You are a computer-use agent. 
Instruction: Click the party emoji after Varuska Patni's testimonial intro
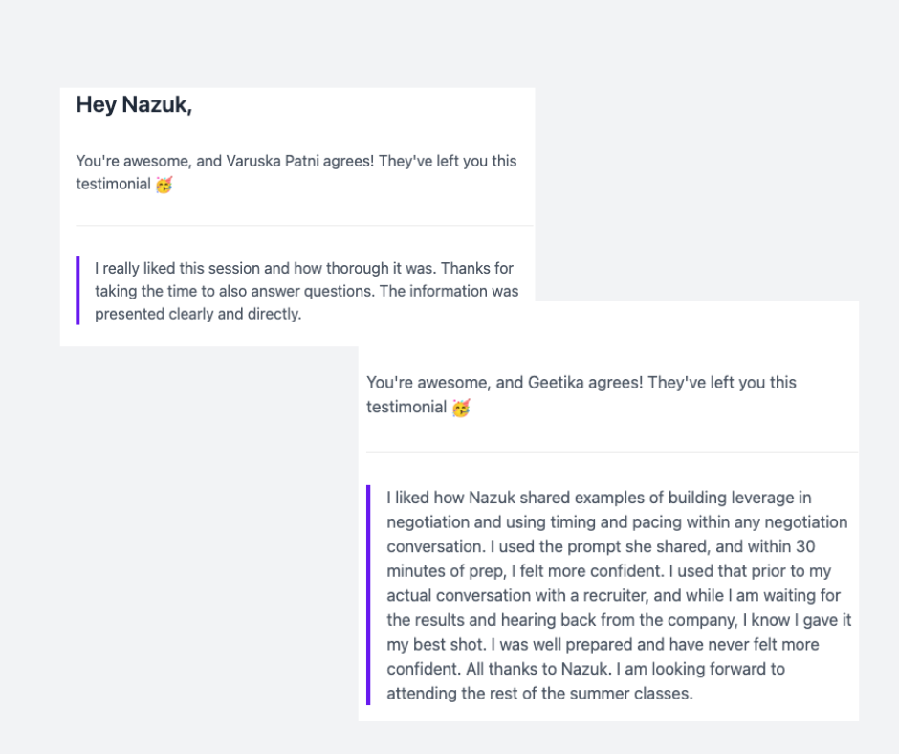(x=164, y=185)
